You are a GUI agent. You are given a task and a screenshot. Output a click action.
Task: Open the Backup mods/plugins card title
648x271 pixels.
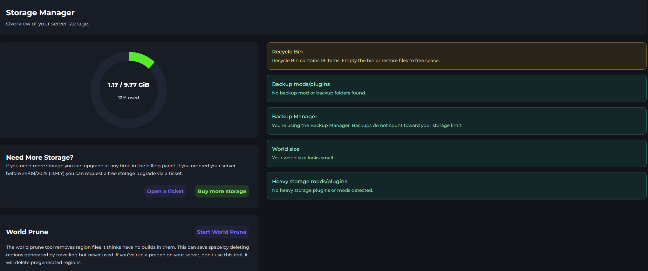pos(301,84)
